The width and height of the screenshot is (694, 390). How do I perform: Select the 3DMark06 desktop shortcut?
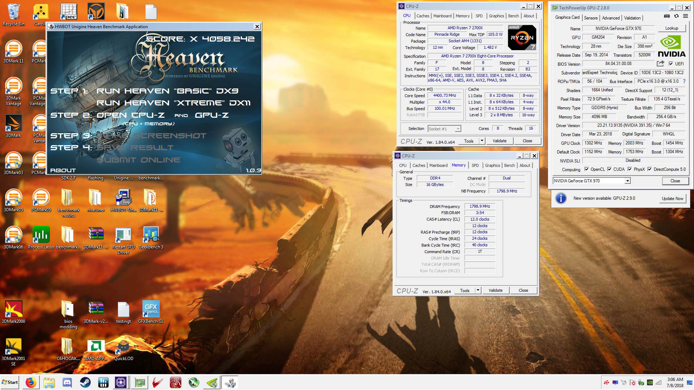point(13,238)
